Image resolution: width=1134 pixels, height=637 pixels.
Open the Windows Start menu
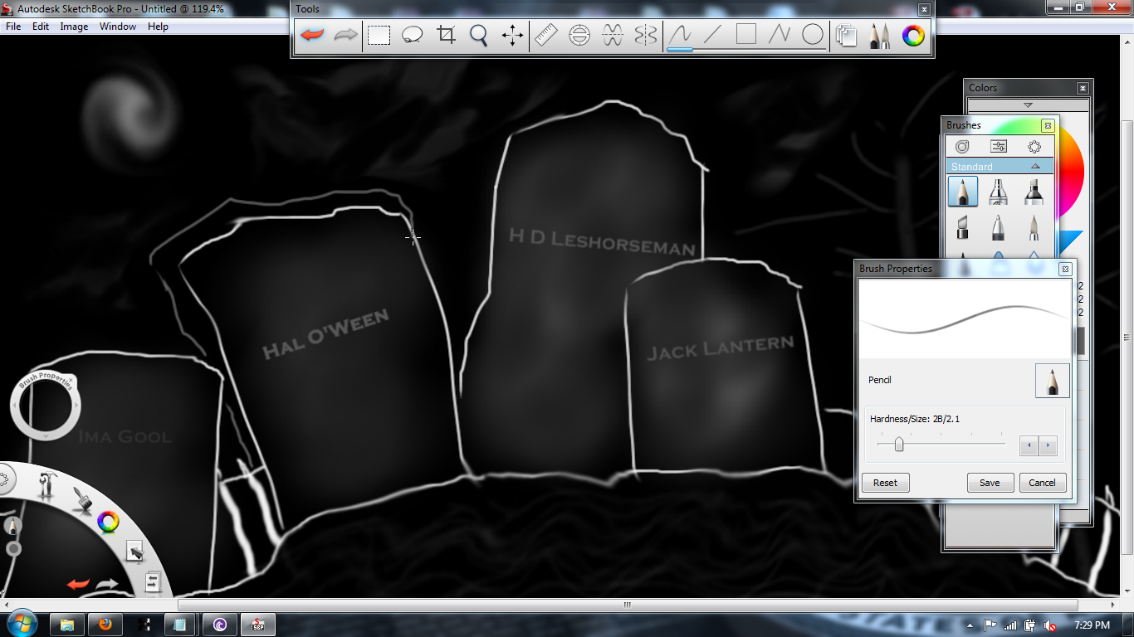22,624
